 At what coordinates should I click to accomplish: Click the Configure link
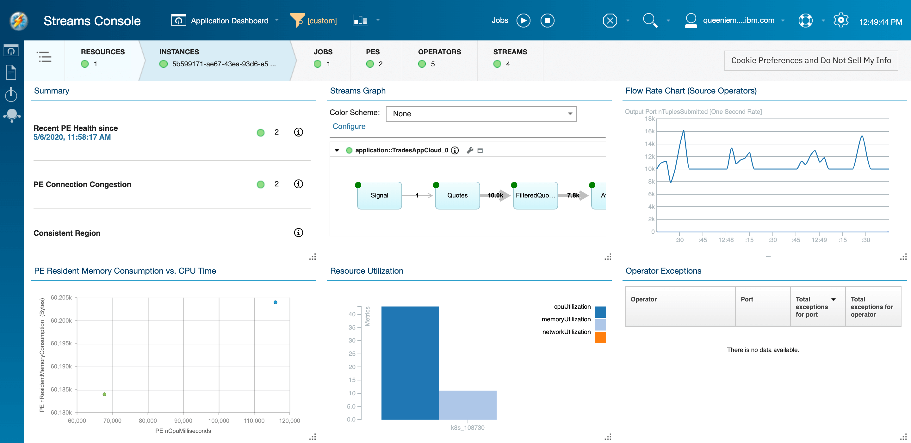[349, 126]
